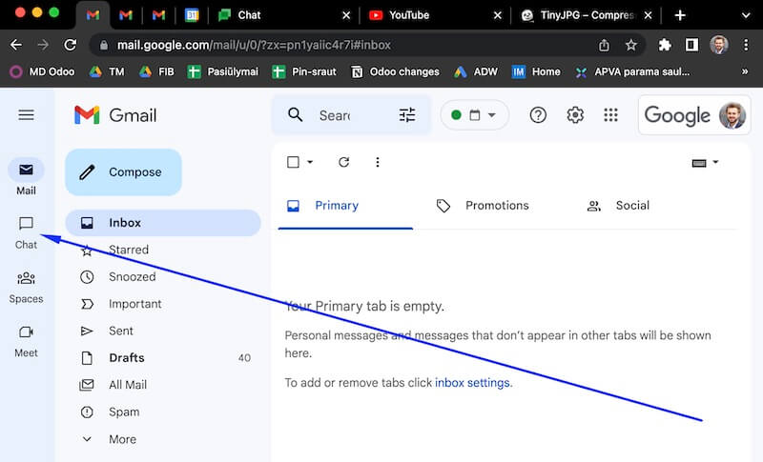The height and width of the screenshot is (462, 763).
Task: Open the browser Extensions puzzle icon
Action: tap(665, 45)
